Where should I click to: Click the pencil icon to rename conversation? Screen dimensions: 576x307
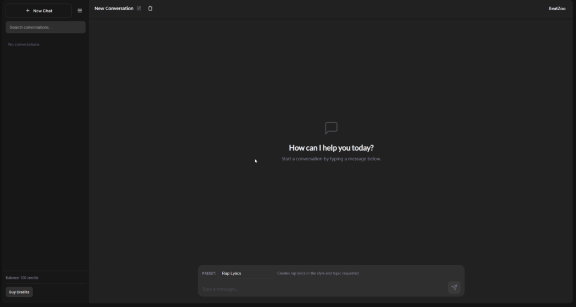(139, 8)
